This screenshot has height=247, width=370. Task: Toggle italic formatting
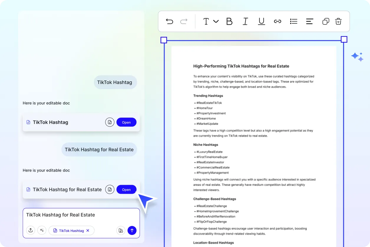click(245, 22)
